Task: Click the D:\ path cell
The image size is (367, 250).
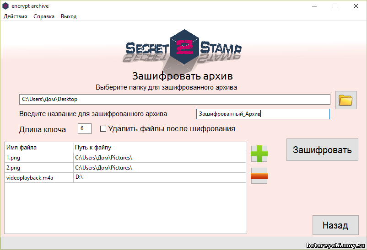Action: click(x=160, y=178)
